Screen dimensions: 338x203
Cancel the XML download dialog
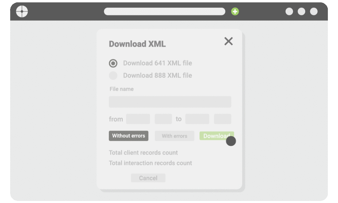click(148, 178)
